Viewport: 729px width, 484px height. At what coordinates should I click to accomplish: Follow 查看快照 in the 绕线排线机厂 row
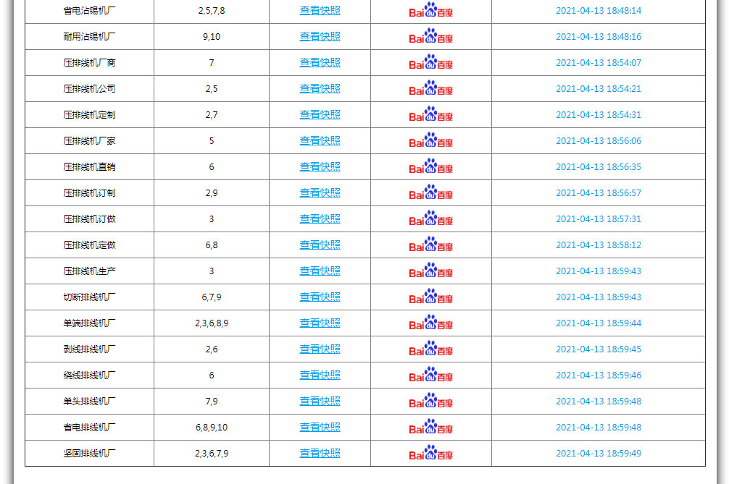[320, 375]
